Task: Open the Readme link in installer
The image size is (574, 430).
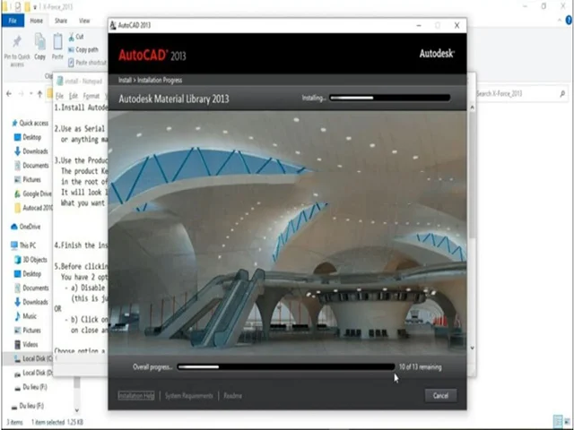Action: coord(232,396)
